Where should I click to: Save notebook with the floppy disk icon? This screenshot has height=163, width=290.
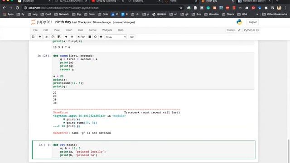33,37
